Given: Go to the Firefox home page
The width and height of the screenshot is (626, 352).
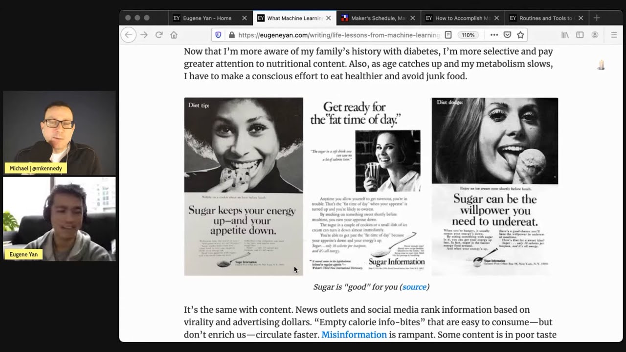Looking at the screenshot, I should coord(174,35).
